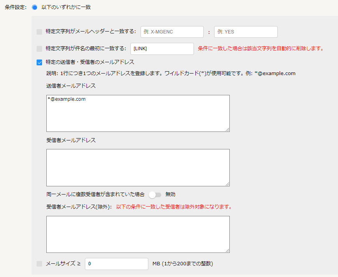Tick the 件名の最初に一致する checkbox

(39, 49)
